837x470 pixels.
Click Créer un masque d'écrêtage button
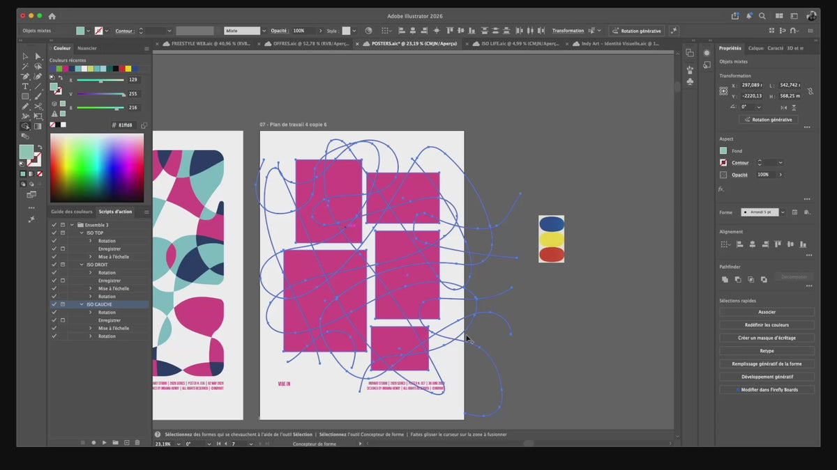(767, 338)
